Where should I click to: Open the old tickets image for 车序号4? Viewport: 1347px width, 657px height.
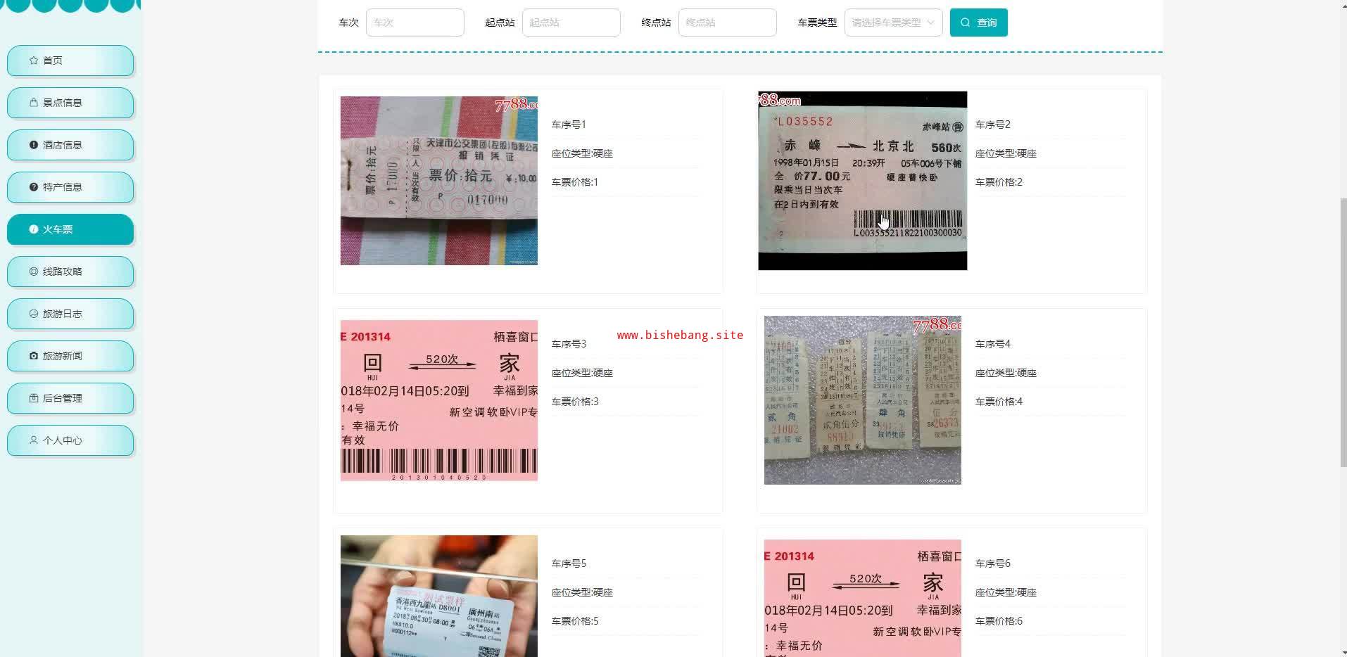click(x=863, y=400)
